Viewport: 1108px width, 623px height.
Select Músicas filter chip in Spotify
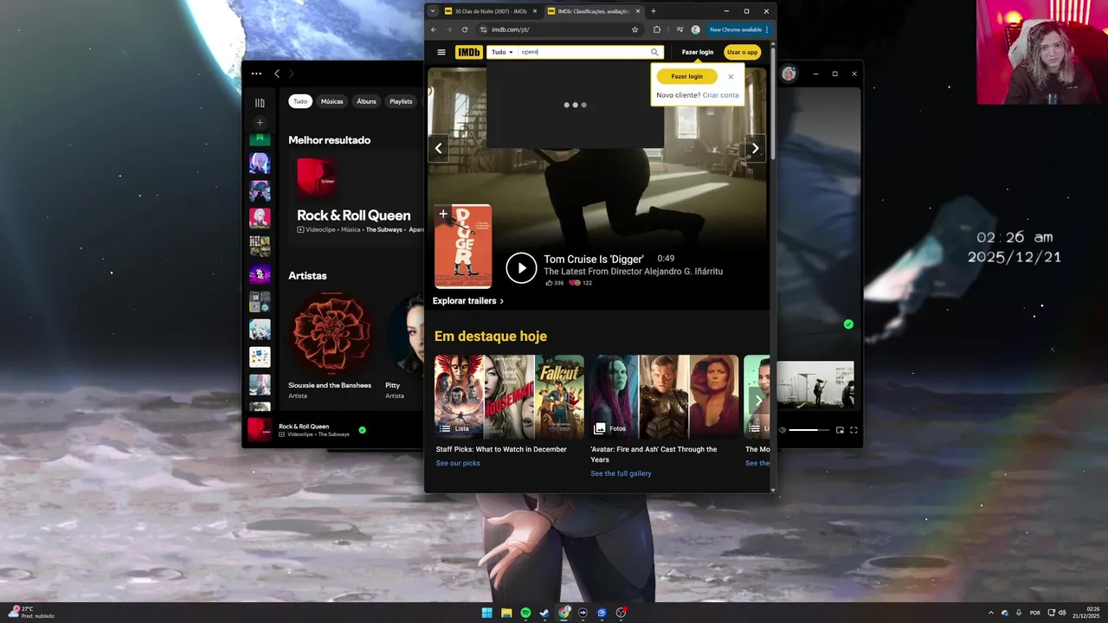click(x=332, y=101)
